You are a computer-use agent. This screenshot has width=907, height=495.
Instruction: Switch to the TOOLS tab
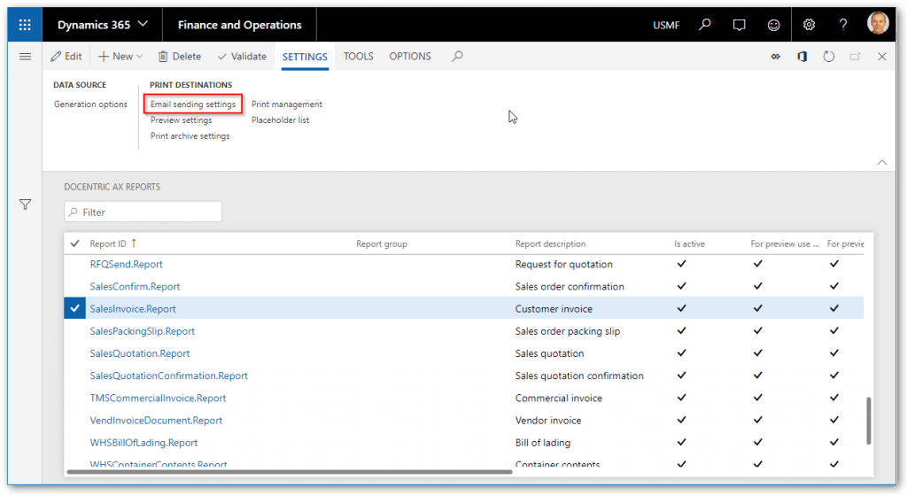pos(358,56)
